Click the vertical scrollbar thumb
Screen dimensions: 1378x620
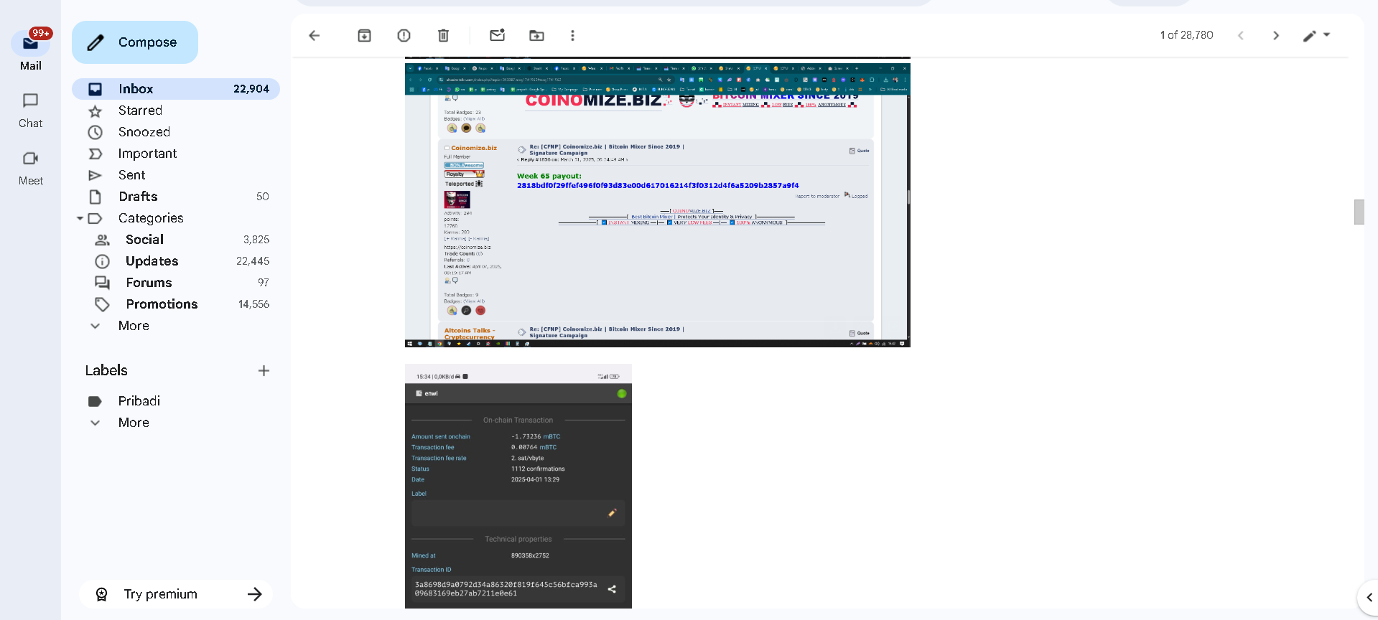click(x=1359, y=212)
